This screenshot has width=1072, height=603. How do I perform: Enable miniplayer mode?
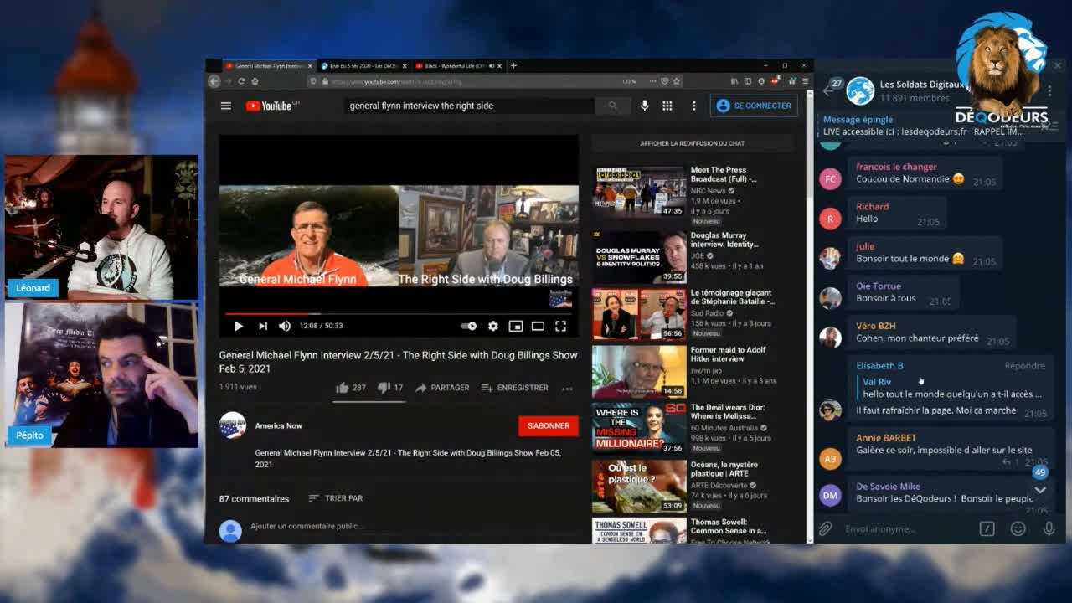[x=516, y=326]
